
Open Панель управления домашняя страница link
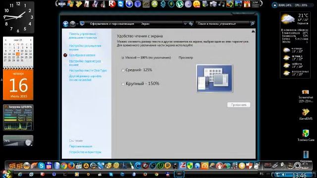click(x=83, y=36)
